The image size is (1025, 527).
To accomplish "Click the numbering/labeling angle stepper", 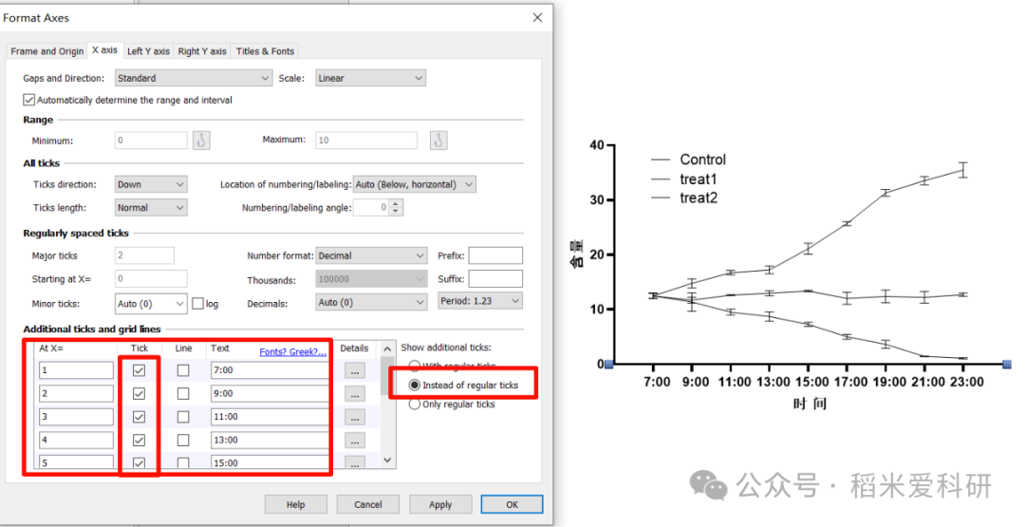I will pyautogui.click(x=396, y=208).
